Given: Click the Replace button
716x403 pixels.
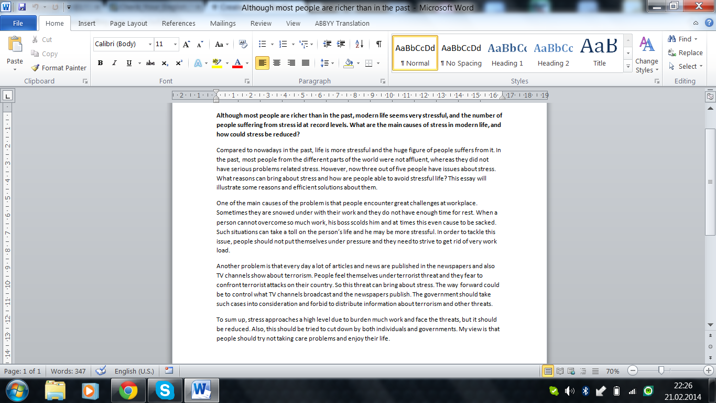Looking at the screenshot, I should coord(686,52).
